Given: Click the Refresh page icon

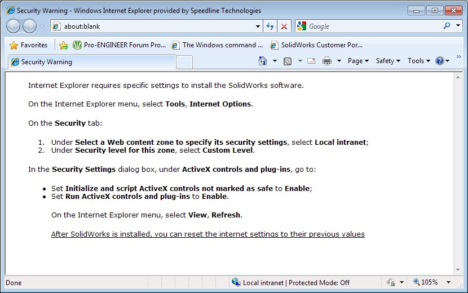Looking at the screenshot, I should coord(270,26).
